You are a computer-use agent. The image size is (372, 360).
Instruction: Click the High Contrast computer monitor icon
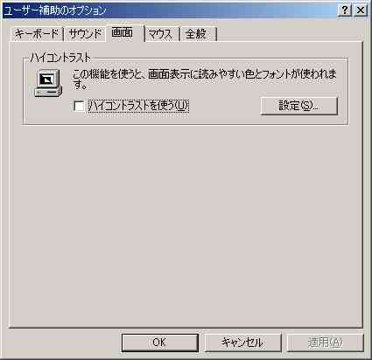48,83
